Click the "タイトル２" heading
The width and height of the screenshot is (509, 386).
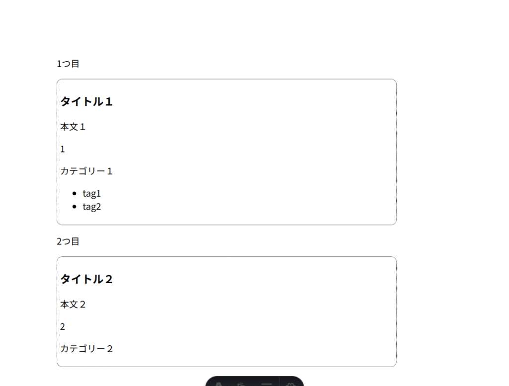[x=86, y=279]
